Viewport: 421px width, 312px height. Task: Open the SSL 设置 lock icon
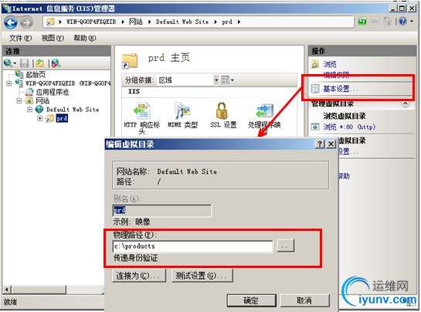pyautogui.click(x=222, y=110)
